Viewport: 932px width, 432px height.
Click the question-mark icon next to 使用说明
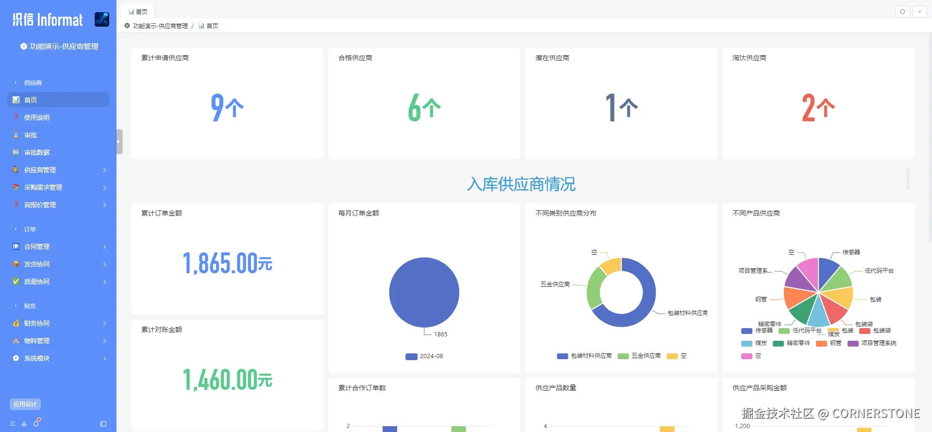coord(16,117)
